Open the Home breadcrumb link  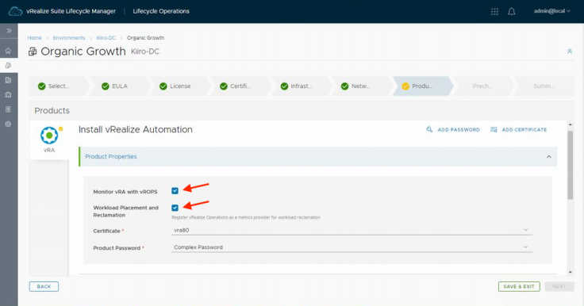pyautogui.click(x=35, y=38)
